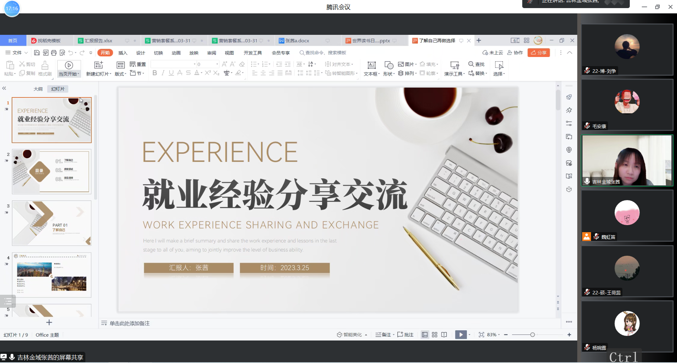Open the 查找 find tool
The width and height of the screenshot is (677, 363).
(476, 64)
